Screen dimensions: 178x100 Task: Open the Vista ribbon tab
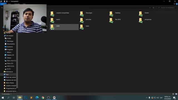coord(24,4)
